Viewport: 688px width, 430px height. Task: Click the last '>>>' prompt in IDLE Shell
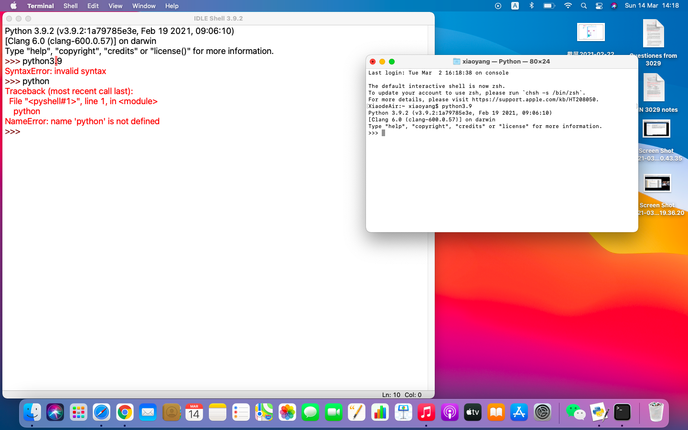[13, 132]
